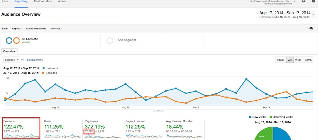
Task: Click + Add Segment
Action: coord(126,40)
